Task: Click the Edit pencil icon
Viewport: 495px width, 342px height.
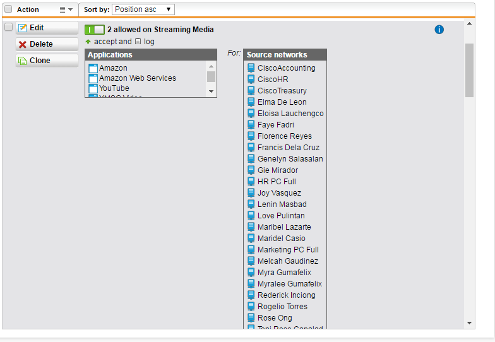Action: [x=23, y=28]
